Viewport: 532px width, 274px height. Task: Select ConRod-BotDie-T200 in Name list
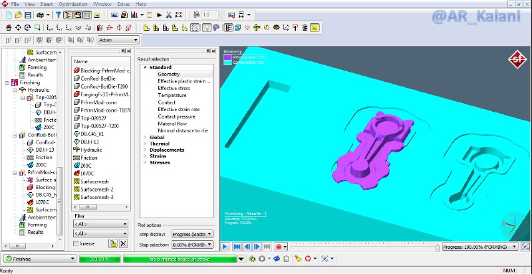pos(100,86)
